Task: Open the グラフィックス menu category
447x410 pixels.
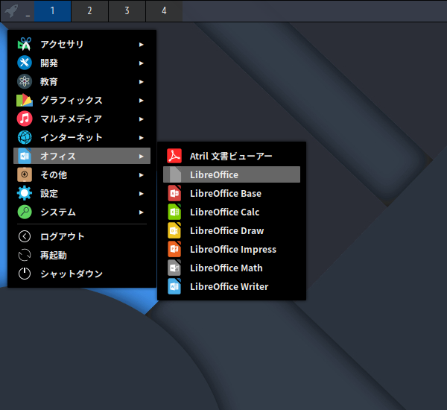Action: coord(82,101)
